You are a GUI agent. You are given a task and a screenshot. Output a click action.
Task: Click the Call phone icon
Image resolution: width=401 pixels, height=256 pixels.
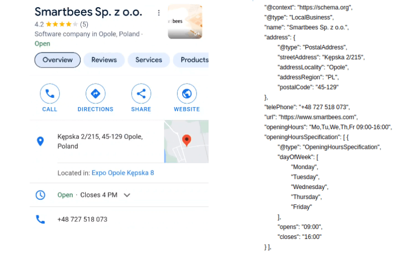pos(50,94)
